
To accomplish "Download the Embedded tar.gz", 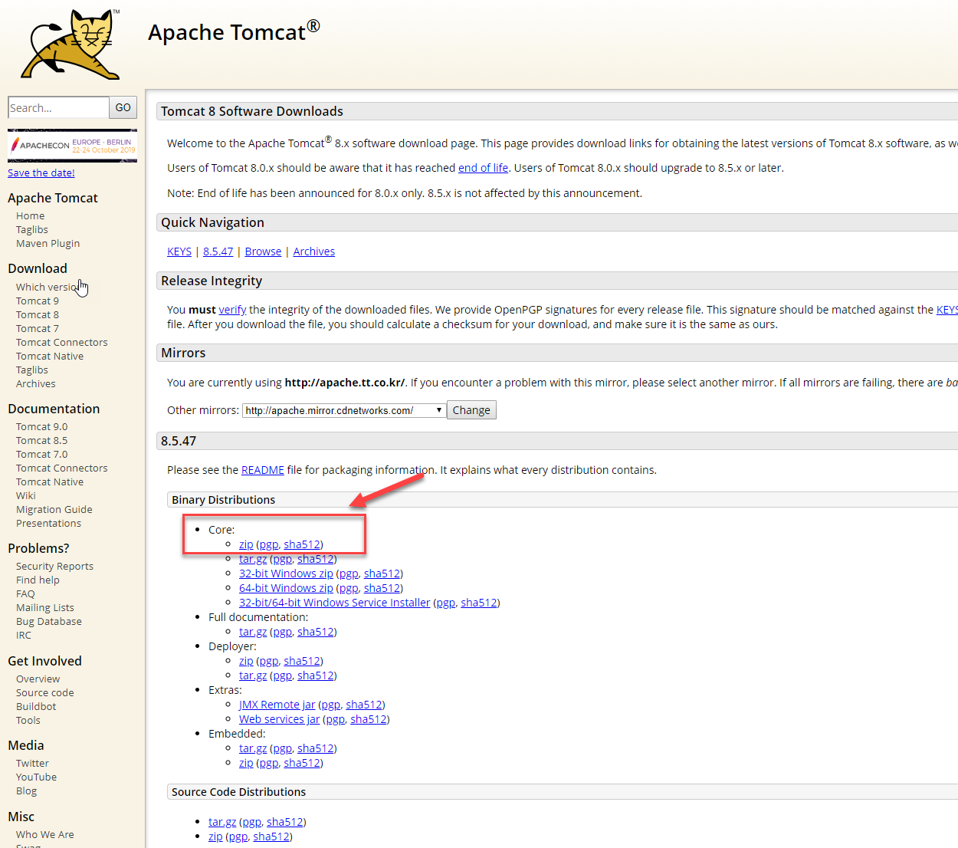I will point(253,748).
